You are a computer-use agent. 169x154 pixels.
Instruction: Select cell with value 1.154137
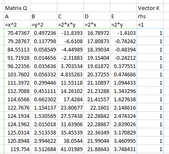pyautogui.click(x=44, y=108)
